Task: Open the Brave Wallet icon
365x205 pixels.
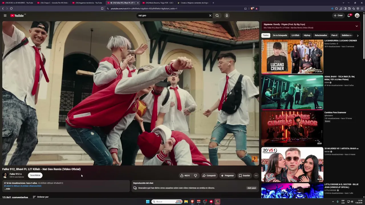Action: [349, 9]
